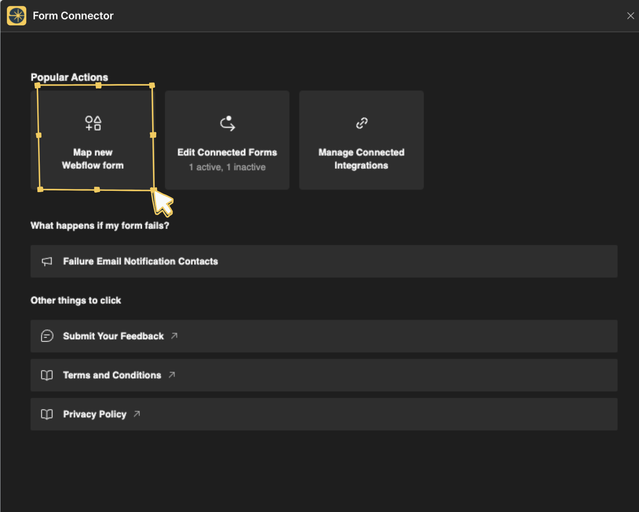Click the megaphone icon in the failure notification row
The height and width of the screenshot is (512, 639).
point(47,261)
